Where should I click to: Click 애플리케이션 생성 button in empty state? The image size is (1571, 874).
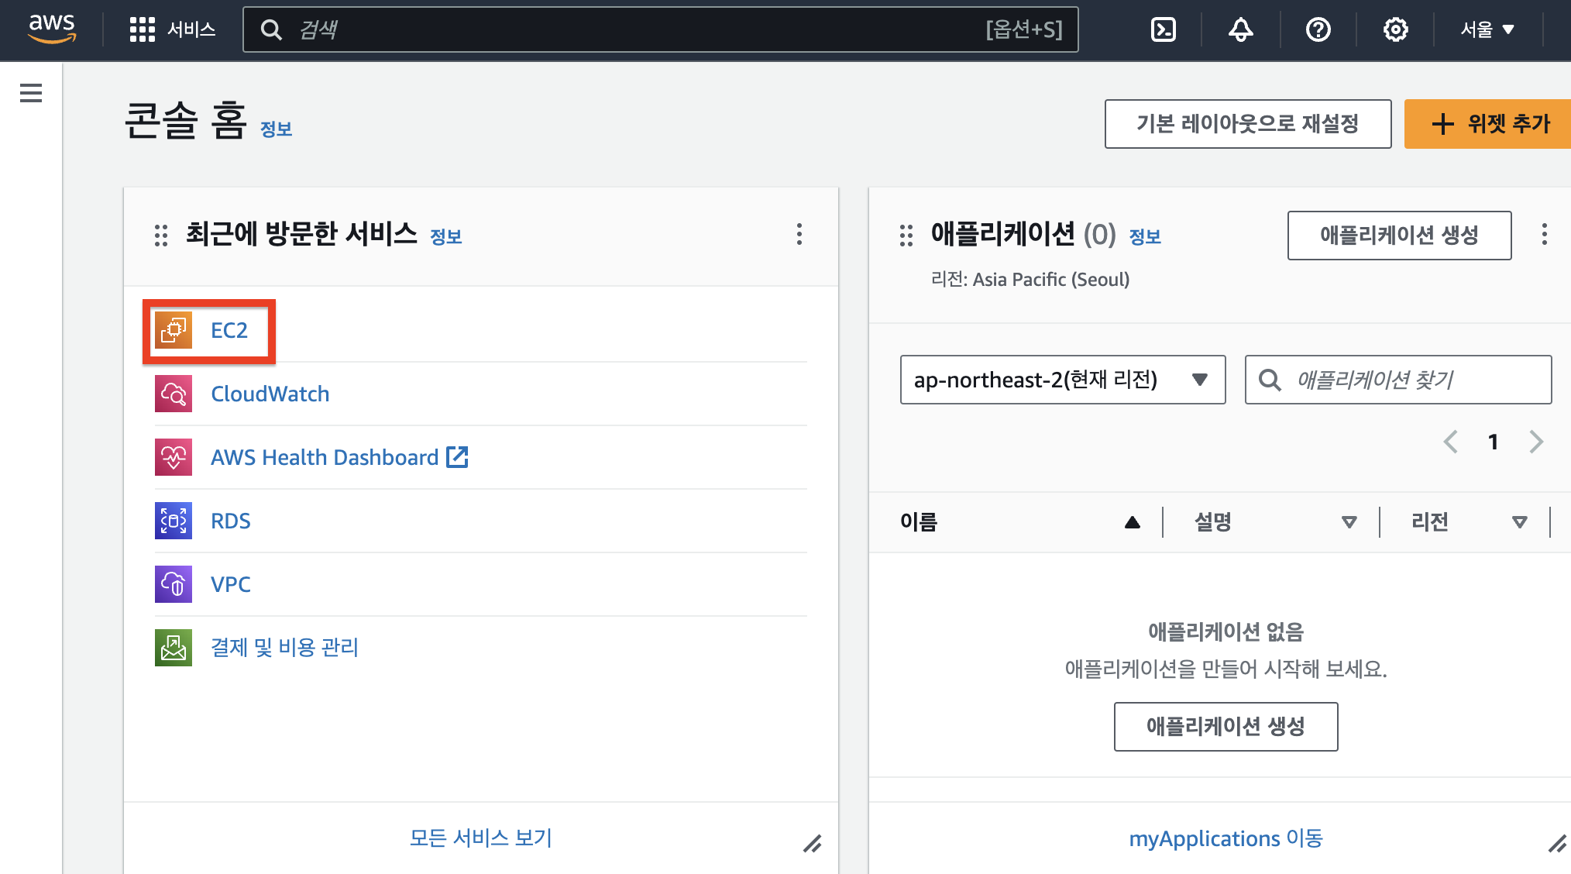coord(1226,727)
